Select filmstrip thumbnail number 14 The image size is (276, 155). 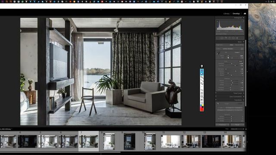(x=232, y=141)
